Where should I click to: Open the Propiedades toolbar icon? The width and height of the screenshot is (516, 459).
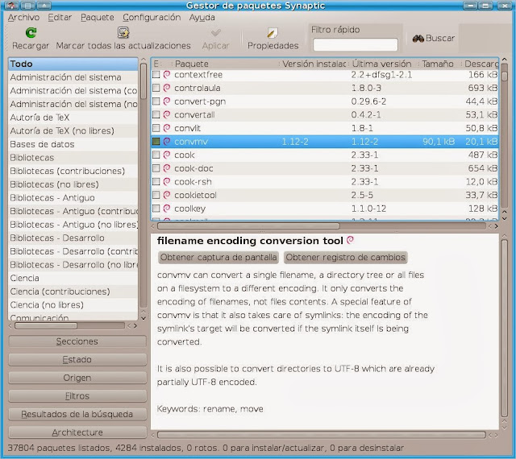click(x=273, y=32)
